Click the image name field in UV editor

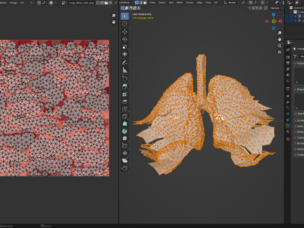[81, 3]
